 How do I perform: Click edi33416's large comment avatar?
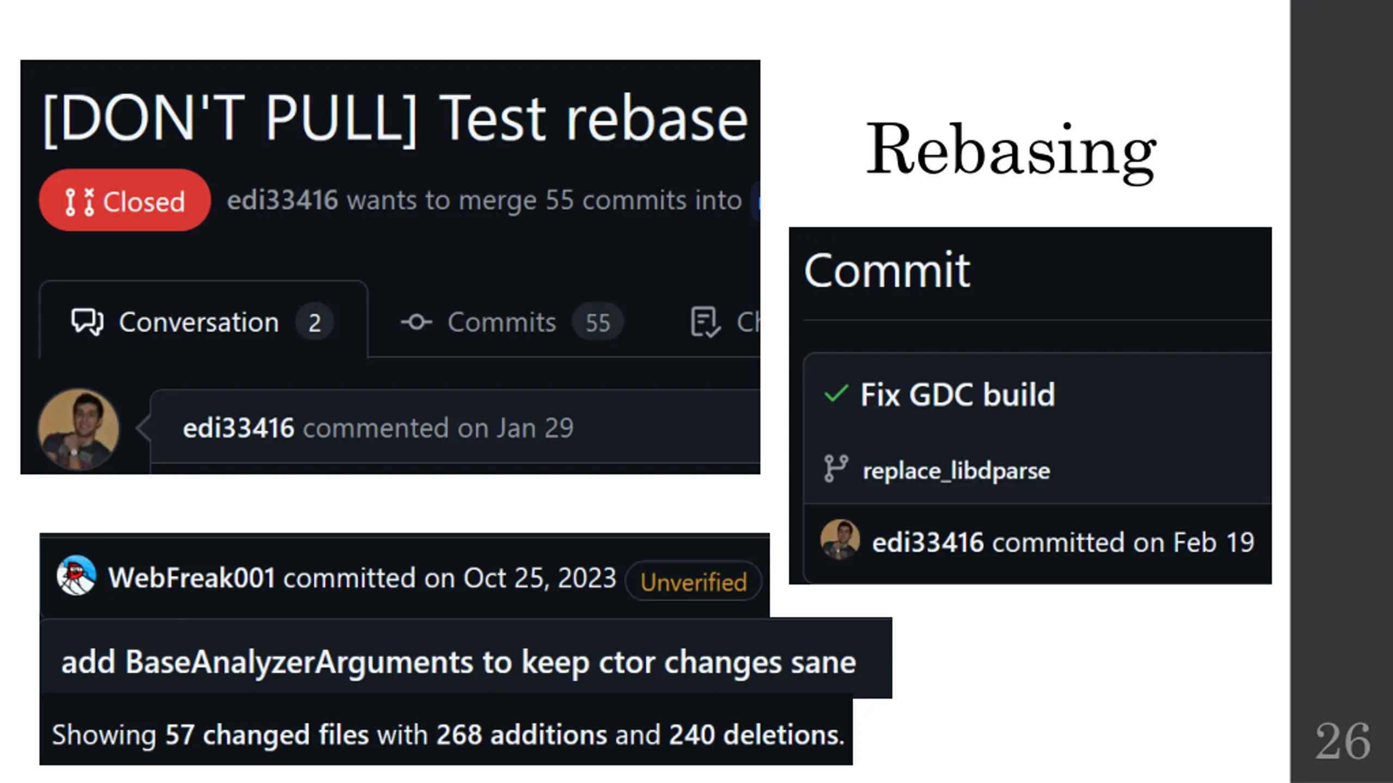[79, 428]
